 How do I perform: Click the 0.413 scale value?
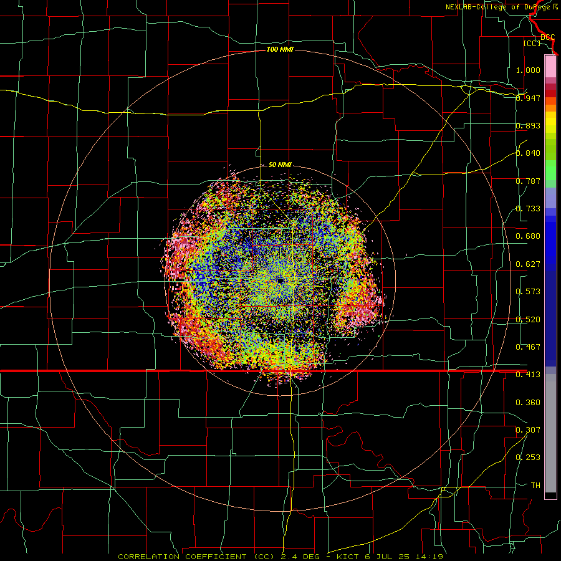(x=528, y=375)
